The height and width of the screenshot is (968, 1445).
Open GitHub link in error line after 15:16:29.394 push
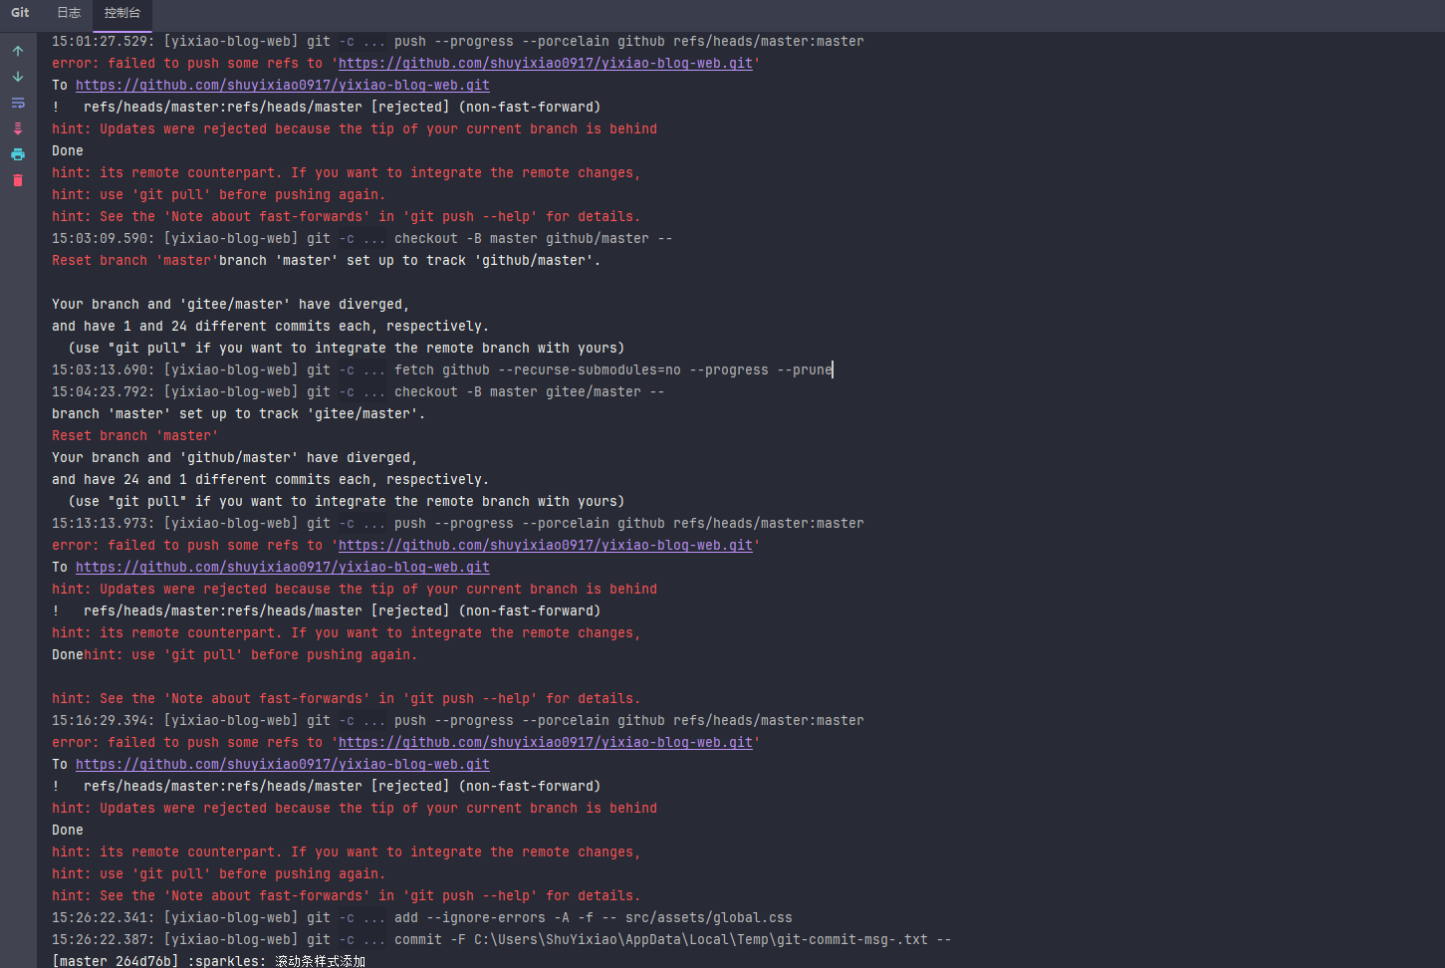546,742
